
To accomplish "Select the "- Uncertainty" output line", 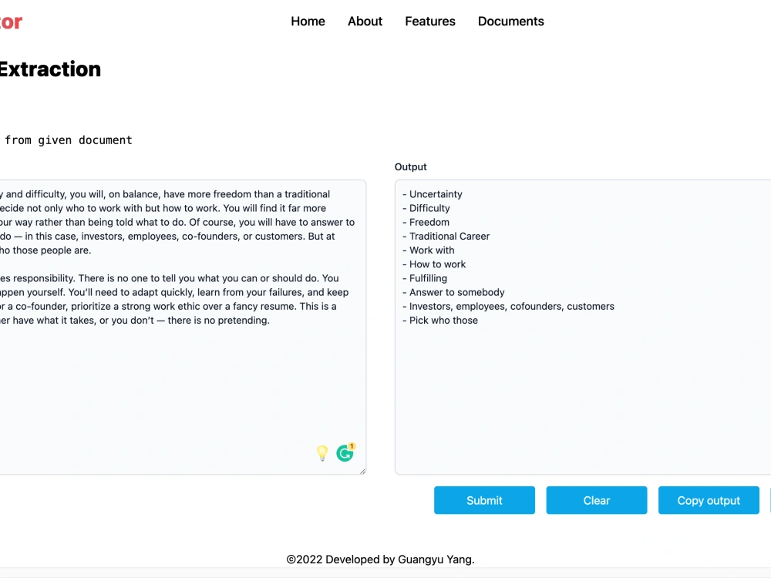I will tap(434, 193).
